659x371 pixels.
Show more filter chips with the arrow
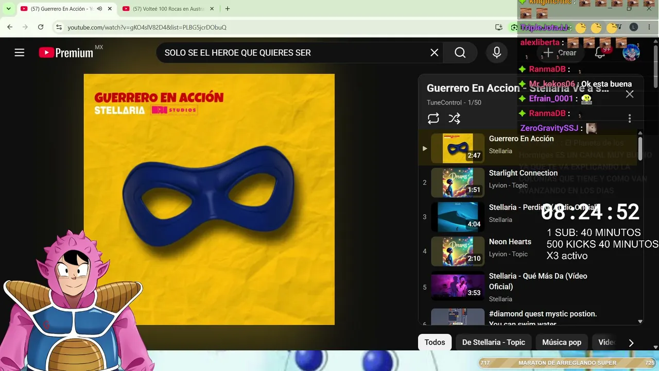click(631, 343)
